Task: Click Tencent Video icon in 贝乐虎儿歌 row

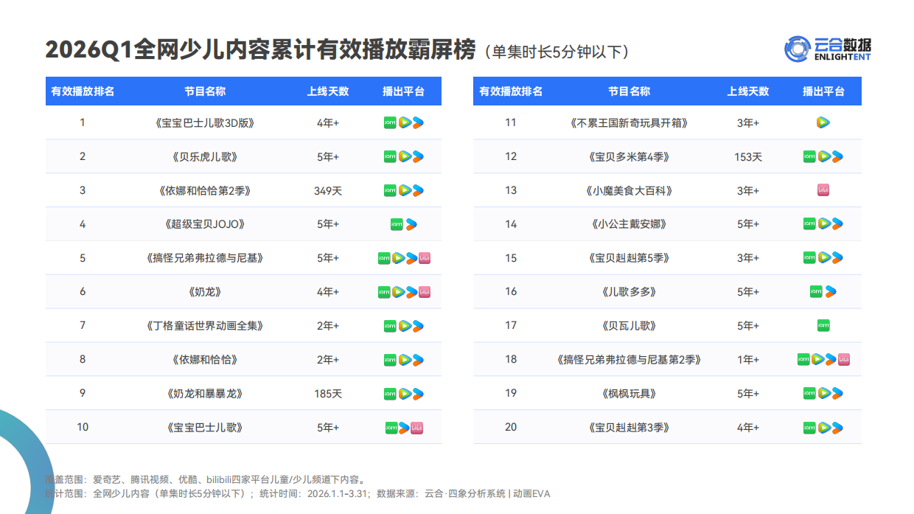Action: coord(405,156)
